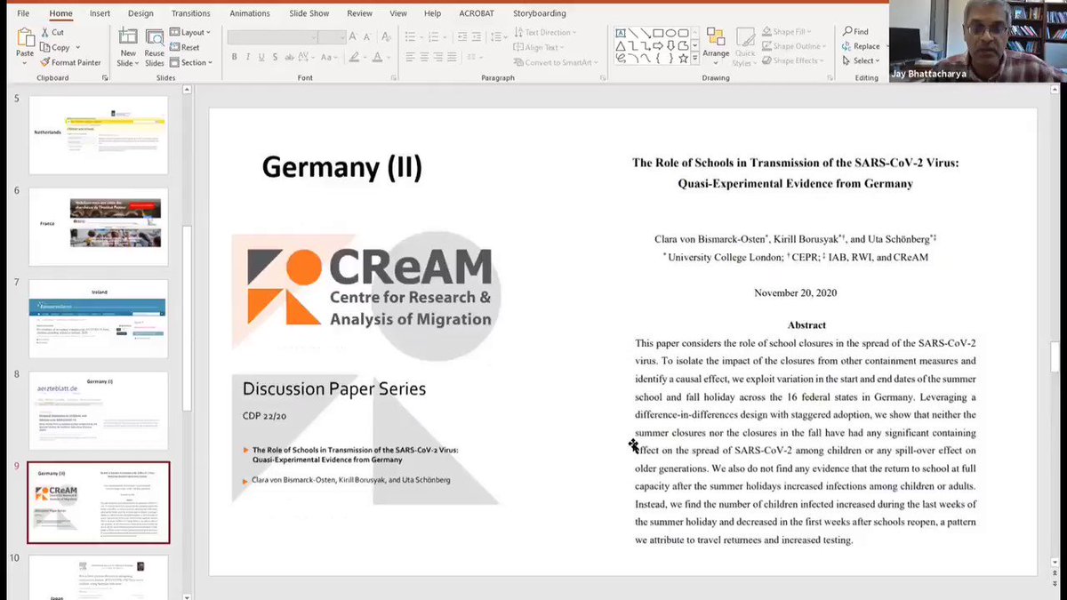Toggle Underline formatting

point(261,57)
